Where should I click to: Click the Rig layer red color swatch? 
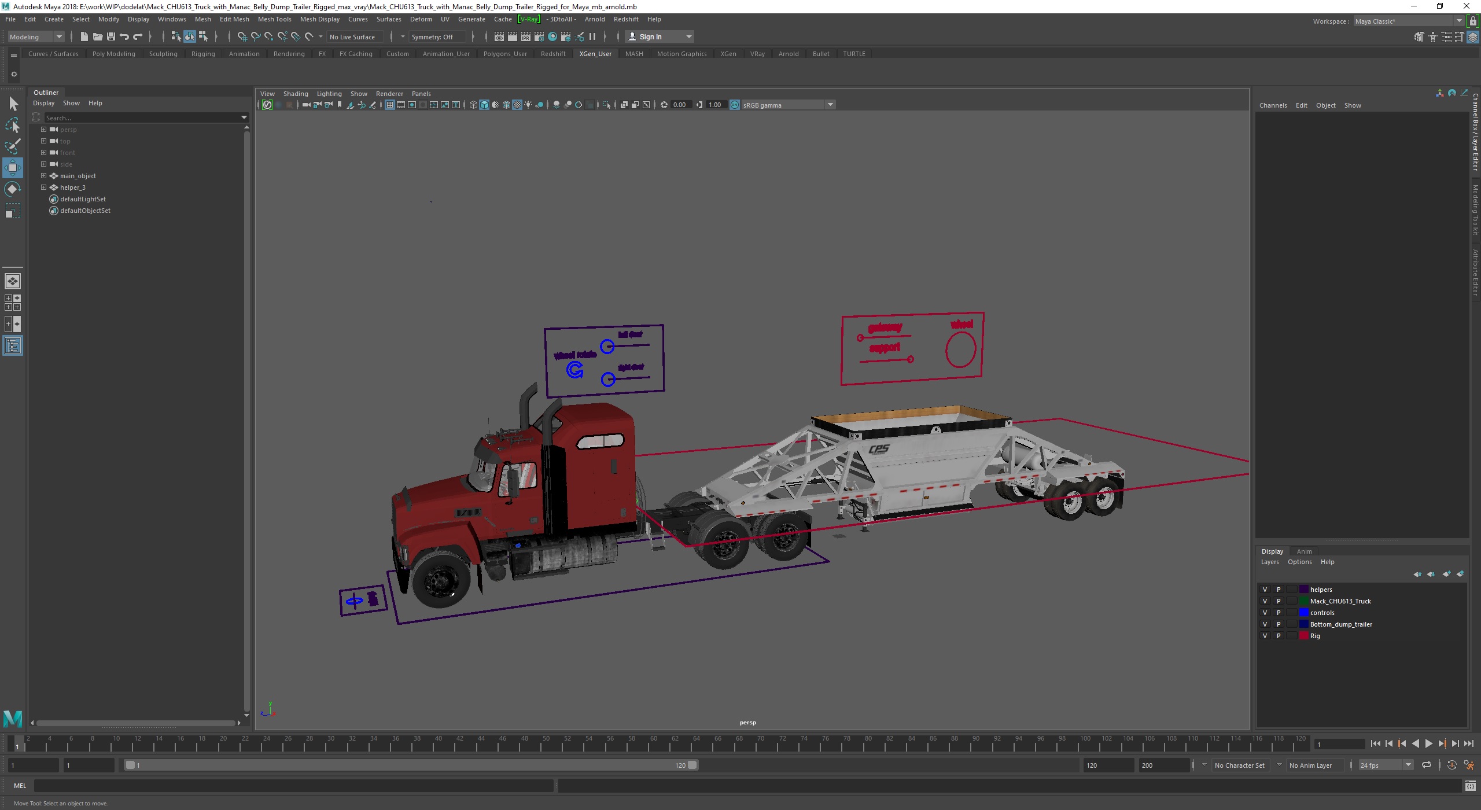[x=1304, y=636]
